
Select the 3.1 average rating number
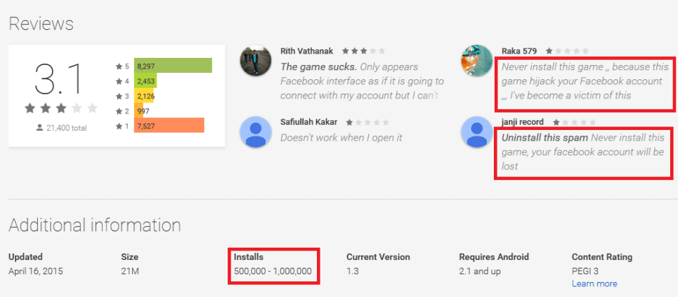59,79
